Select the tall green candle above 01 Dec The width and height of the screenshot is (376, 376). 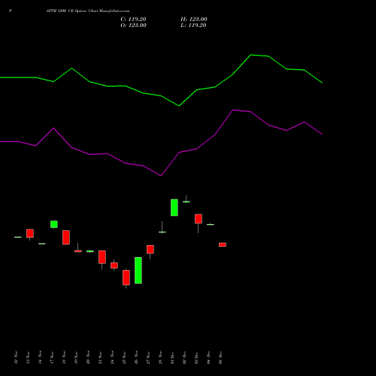pos(174,208)
